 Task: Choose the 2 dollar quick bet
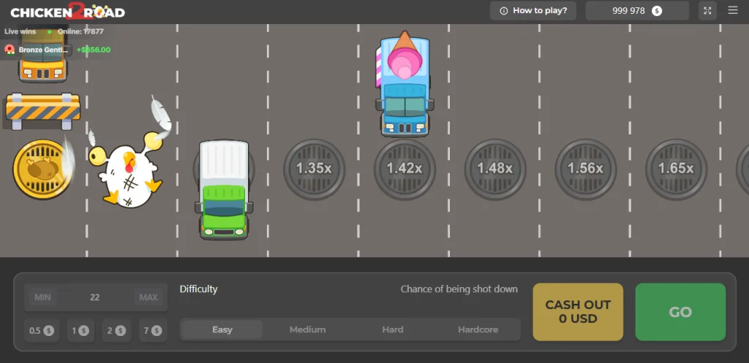pos(116,330)
